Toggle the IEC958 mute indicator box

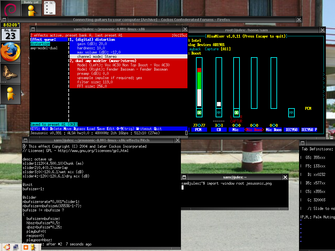tap(291, 113)
